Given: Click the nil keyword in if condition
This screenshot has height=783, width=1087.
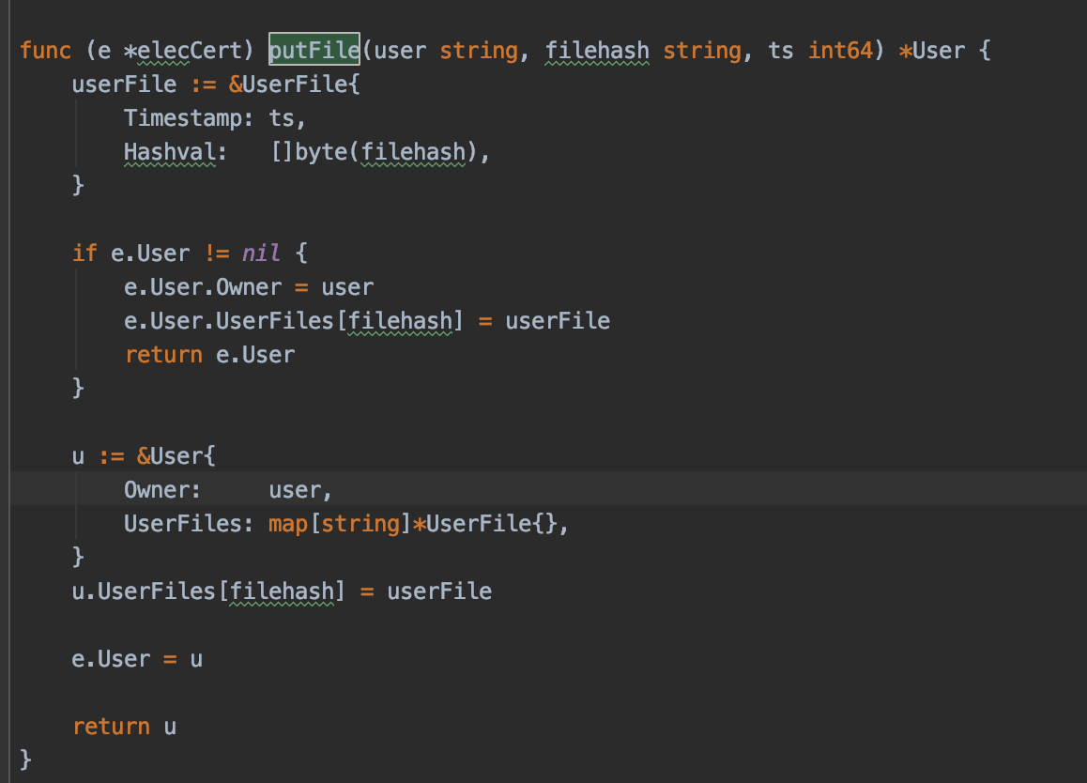Looking at the screenshot, I should point(261,253).
